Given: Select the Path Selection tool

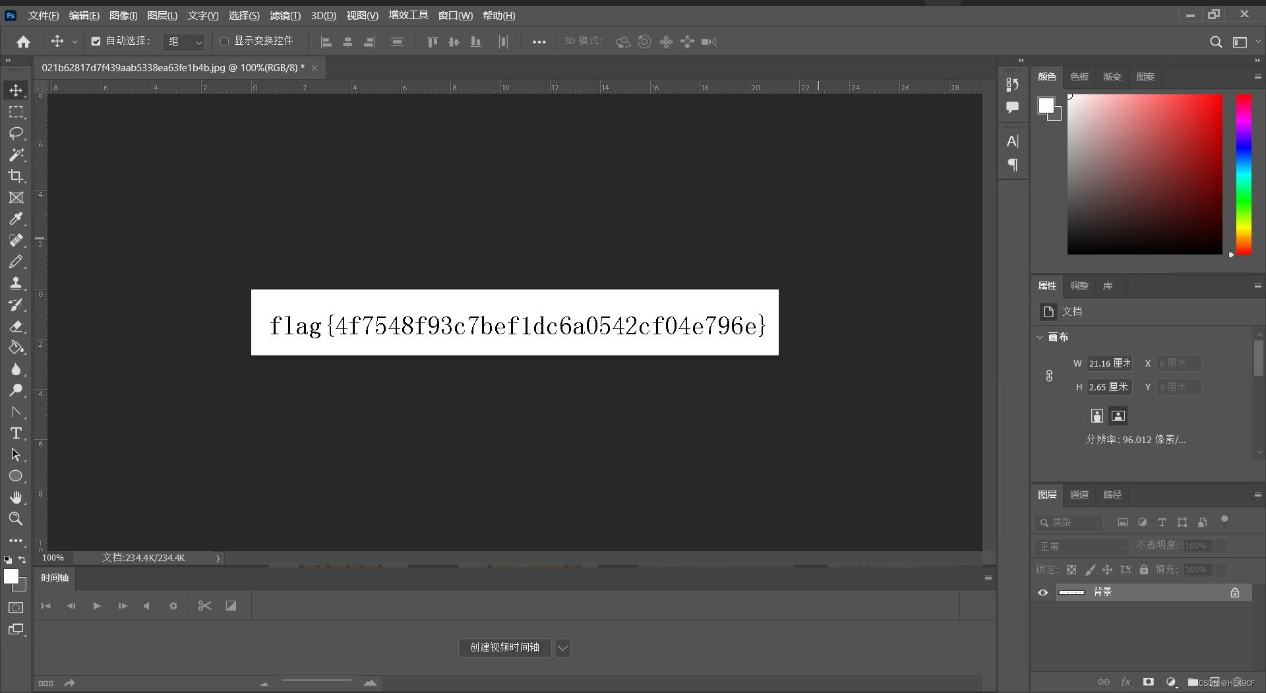Looking at the screenshot, I should [x=16, y=455].
